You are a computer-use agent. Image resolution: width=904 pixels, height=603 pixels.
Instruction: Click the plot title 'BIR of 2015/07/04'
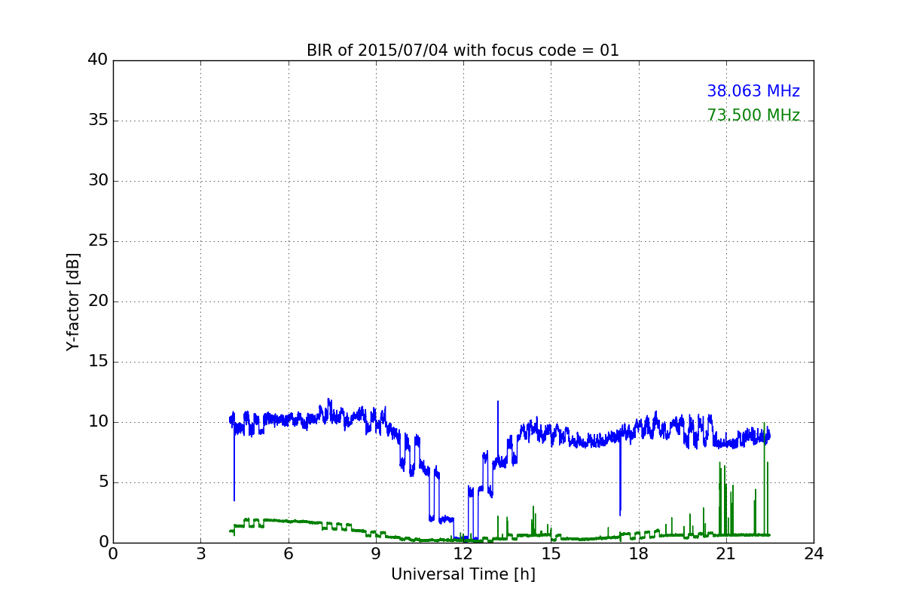pyautogui.click(x=463, y=51)
